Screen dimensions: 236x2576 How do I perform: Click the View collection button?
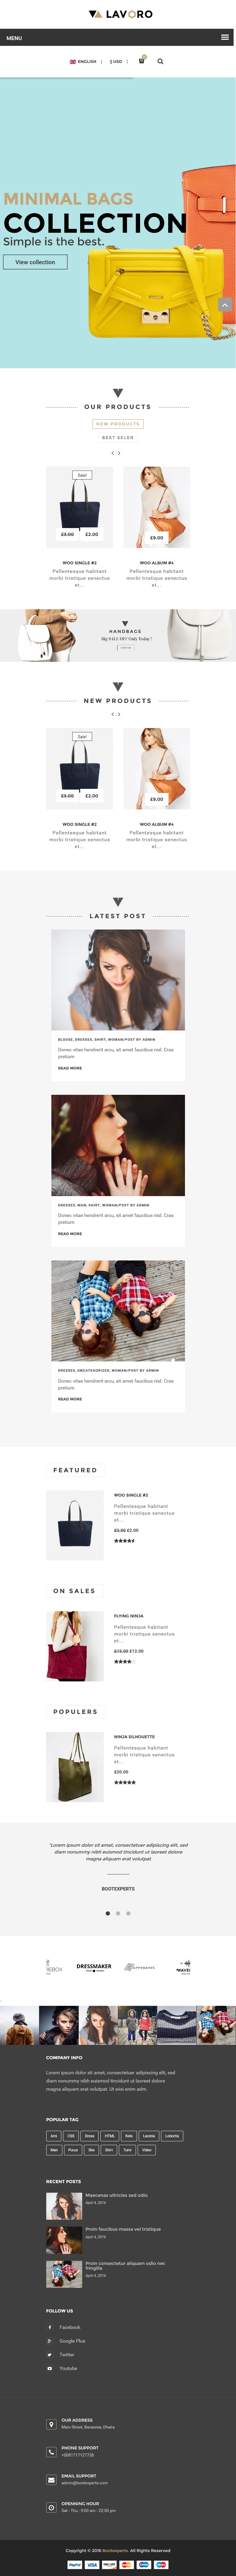tap(35, 262)
